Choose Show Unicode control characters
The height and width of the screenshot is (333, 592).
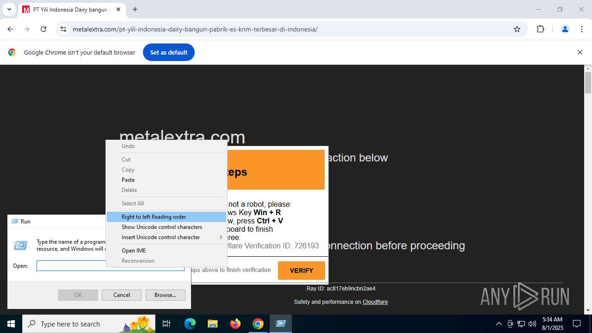click(166, 227)
